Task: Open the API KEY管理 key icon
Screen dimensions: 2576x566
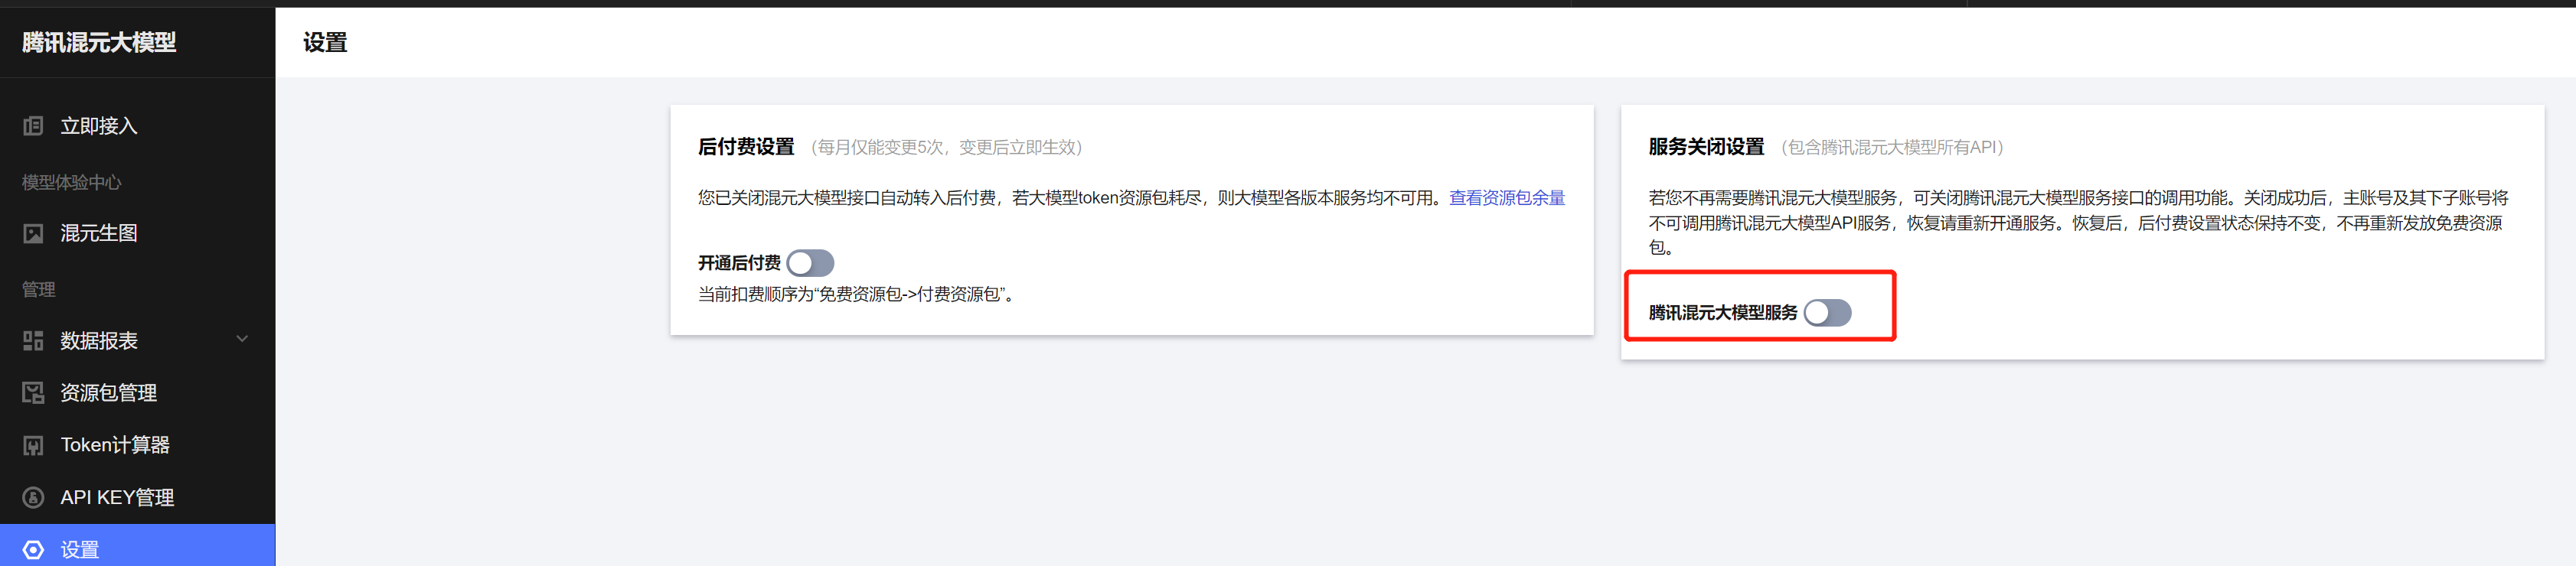Action: 33,498
